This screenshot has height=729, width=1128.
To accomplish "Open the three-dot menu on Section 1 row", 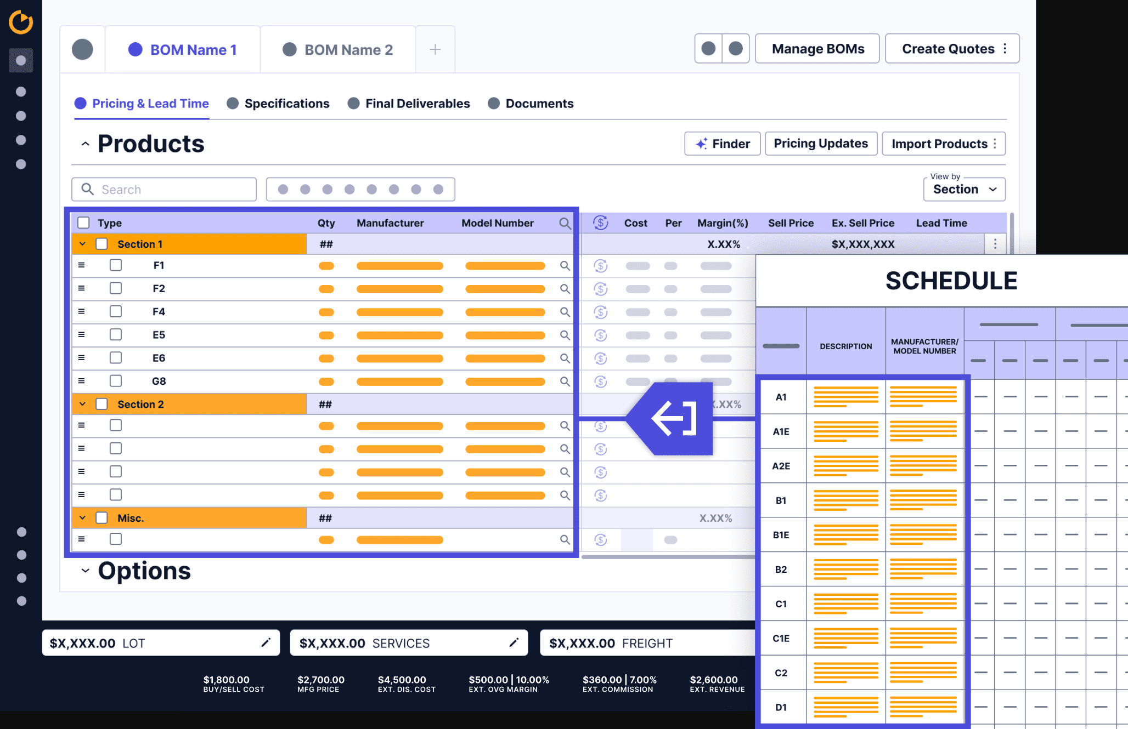I will point(995,244).
